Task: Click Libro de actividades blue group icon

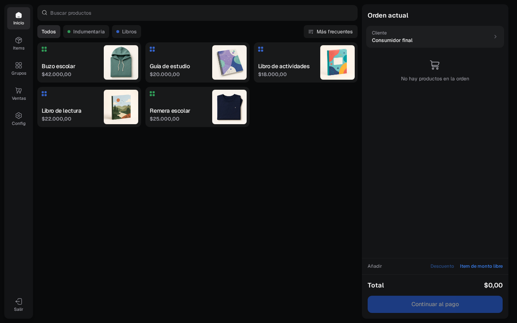Action: (261, 49)
